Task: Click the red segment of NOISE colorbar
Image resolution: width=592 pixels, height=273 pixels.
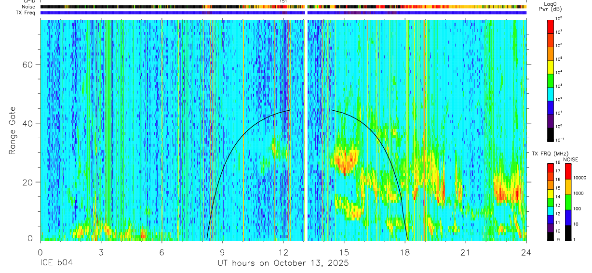Action: 568,171
